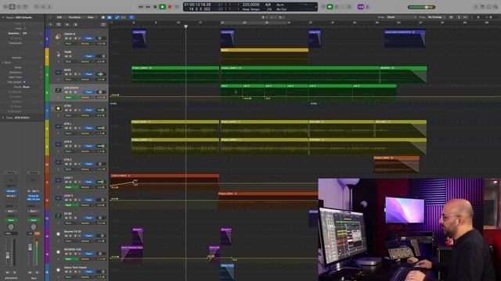The height and width of the screenshot is (281, 501).
Task: Enable input monitoring on GTR C track
Action: (79, 164)
